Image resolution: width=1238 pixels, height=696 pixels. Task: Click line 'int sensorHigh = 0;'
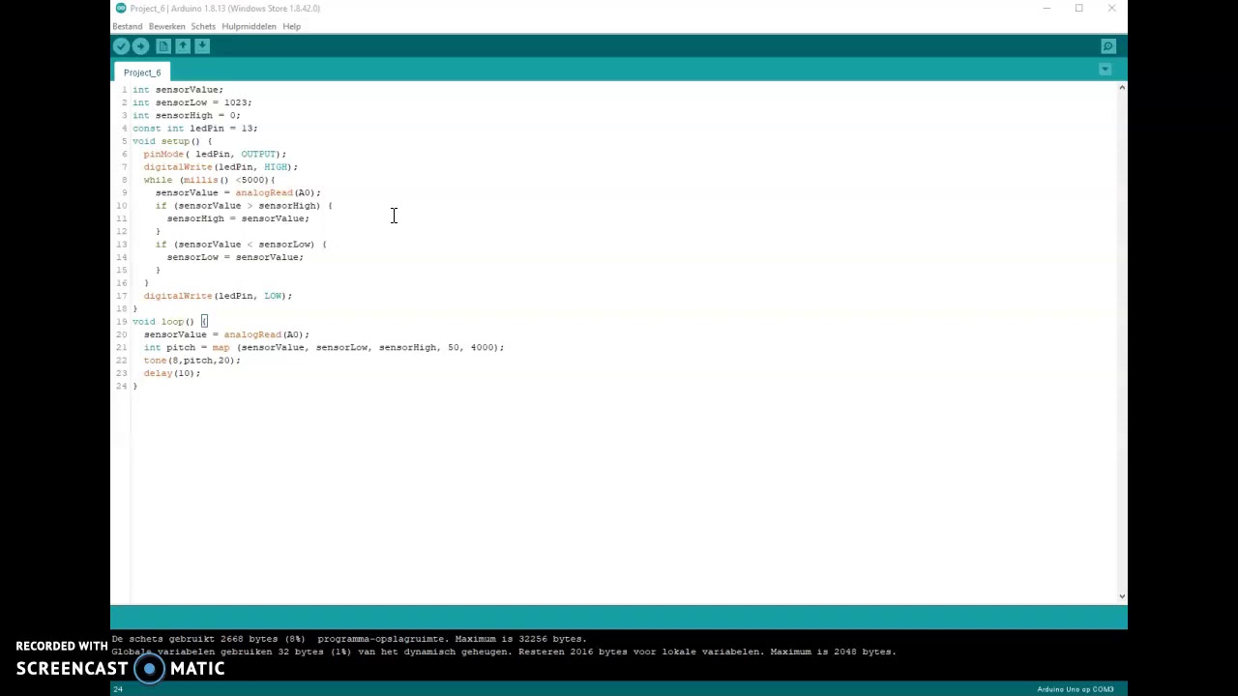point(187,115)
